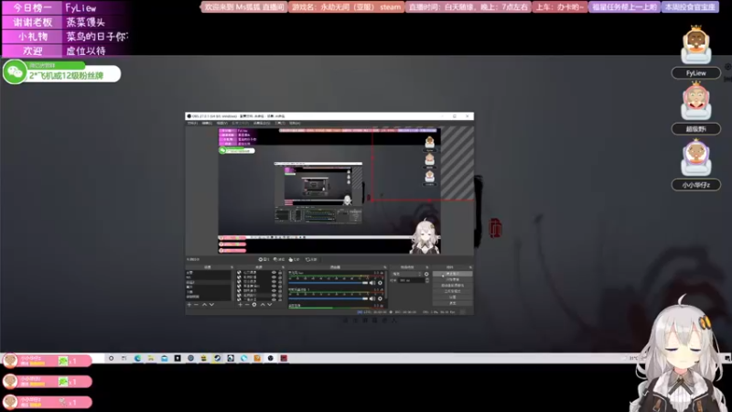Pop out the Audio Mixer dock panel icon
The height and width of the screenshot is (412, 732).
click(385, 267)
